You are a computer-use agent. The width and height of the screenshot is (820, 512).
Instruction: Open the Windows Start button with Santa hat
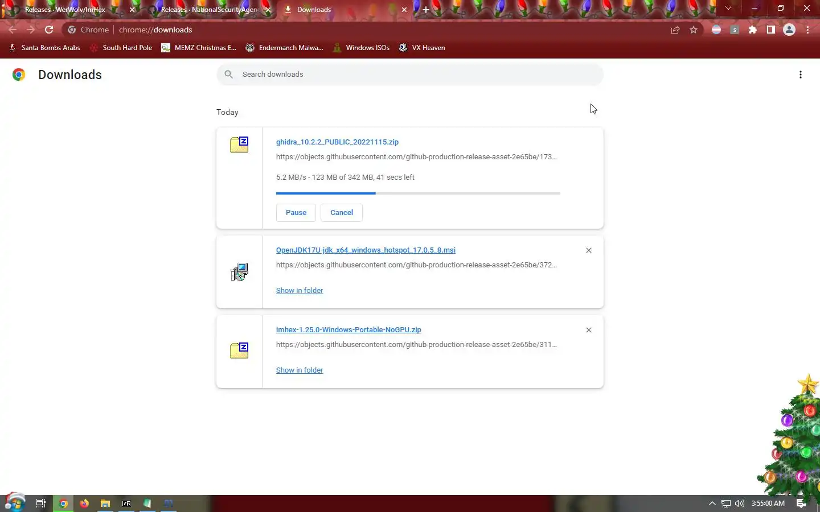tap(14, 502)
